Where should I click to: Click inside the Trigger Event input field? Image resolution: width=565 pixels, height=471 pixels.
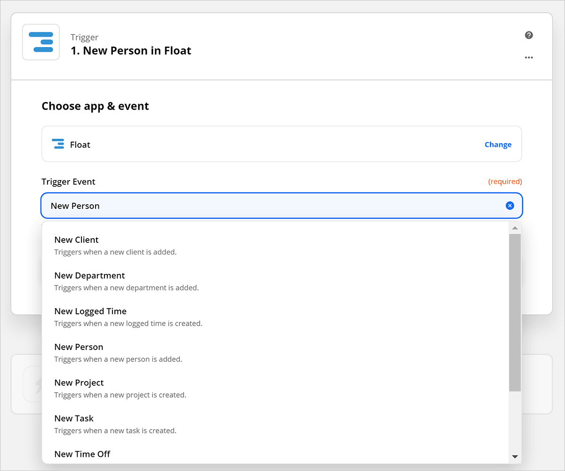click(235, 206)
